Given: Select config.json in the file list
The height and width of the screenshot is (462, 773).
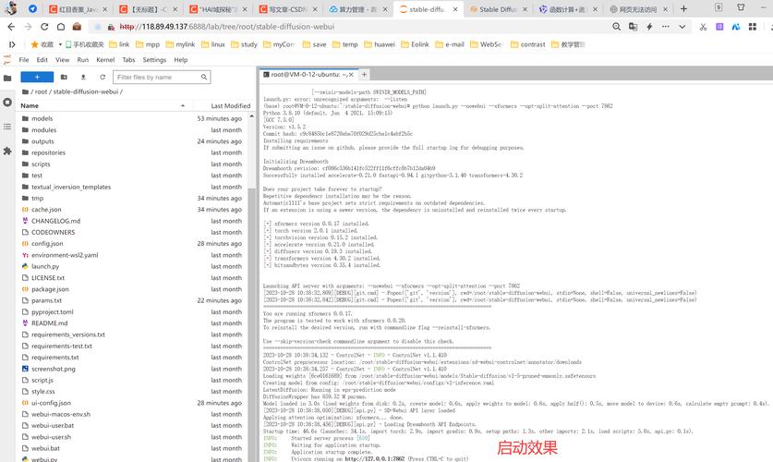Looking at the screenshot, I should click(x=47, y=244).
